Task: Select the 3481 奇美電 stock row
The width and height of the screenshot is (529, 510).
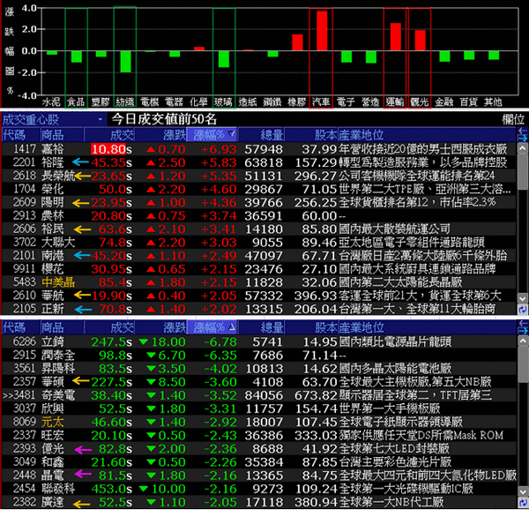Action: pos(259,395)
